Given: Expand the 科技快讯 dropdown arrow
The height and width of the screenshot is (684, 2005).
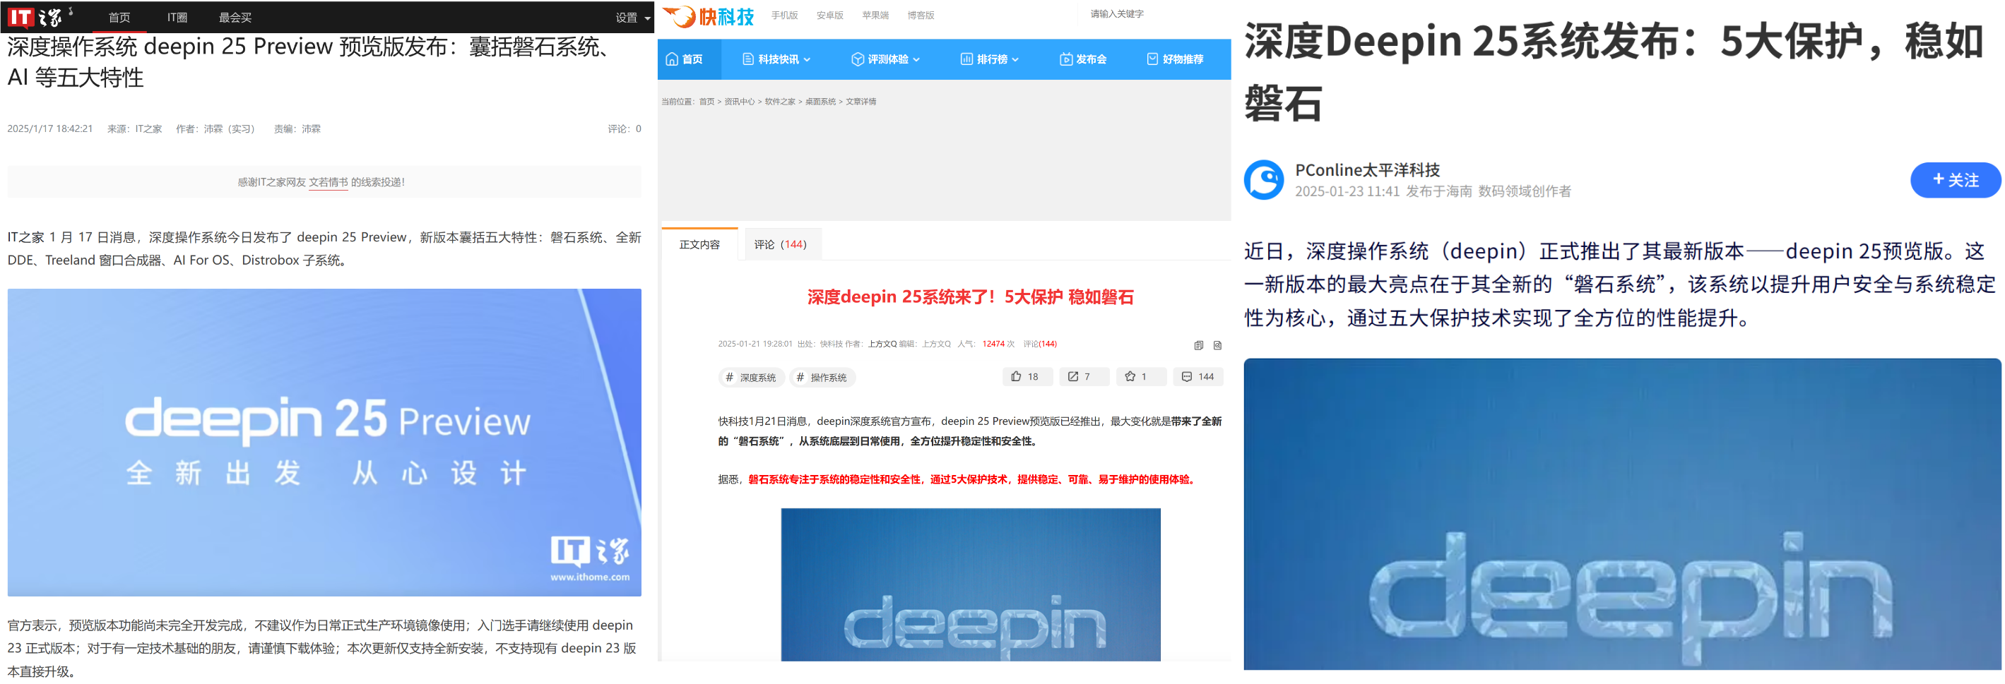Looking at the screenshot, I should (807, 60).
